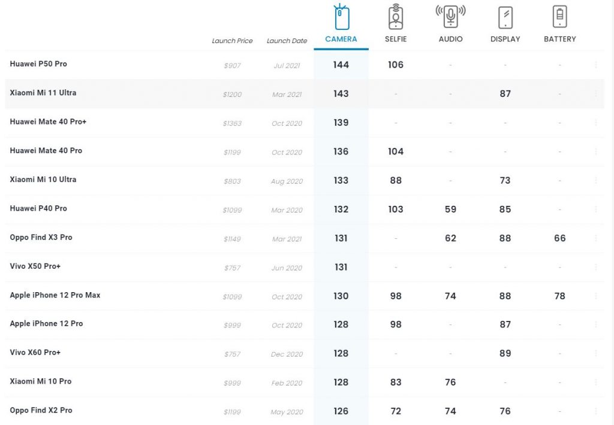Viewport: 614px width, 425px height.
Task: Open more options for Oppo Find X3 Pro row
Action: click(x=595, y=238)
